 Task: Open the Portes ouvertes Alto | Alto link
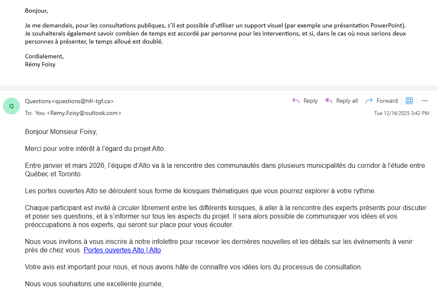(x=122, y=250)
